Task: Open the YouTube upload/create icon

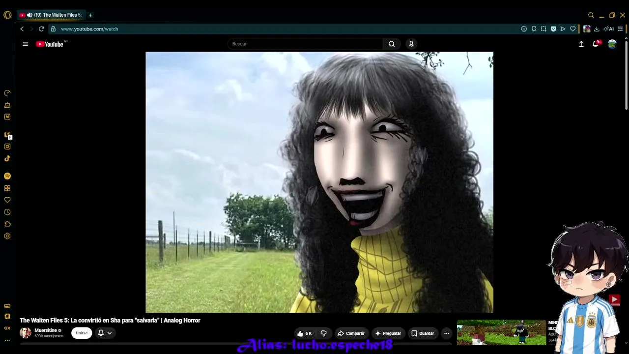Action: pos(581,44)
